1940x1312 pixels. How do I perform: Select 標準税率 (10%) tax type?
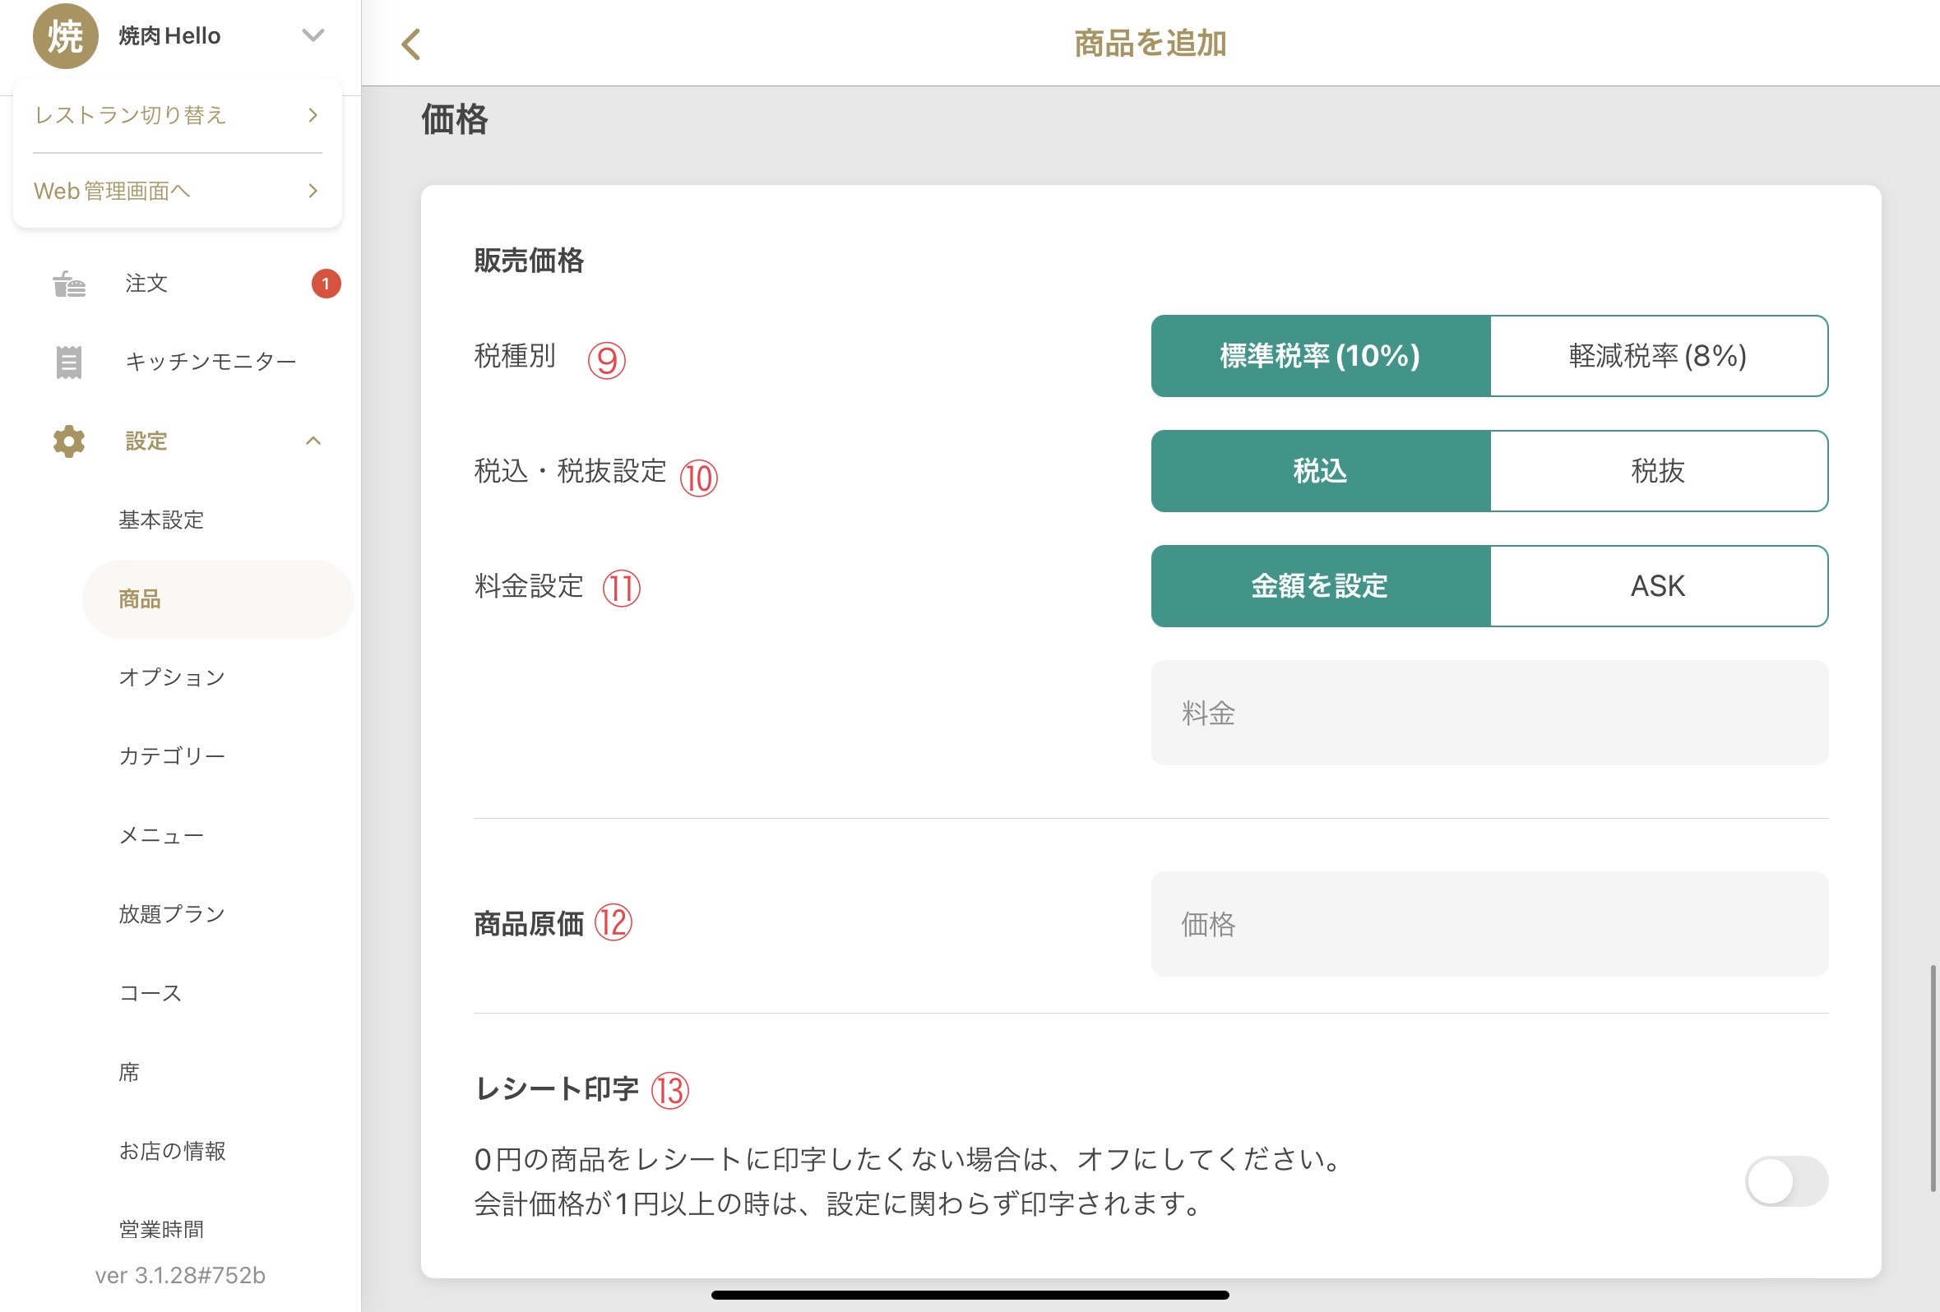pyautogui.click(x=1321, y=356)
